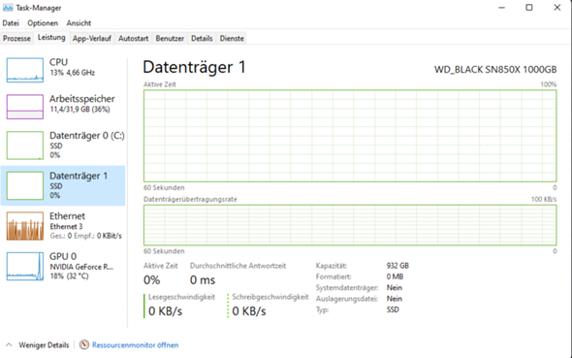The height and width of the screenshot is (358, 572).
Task: Click the Ethernet 3 adapter name
Action: (66, 227)
